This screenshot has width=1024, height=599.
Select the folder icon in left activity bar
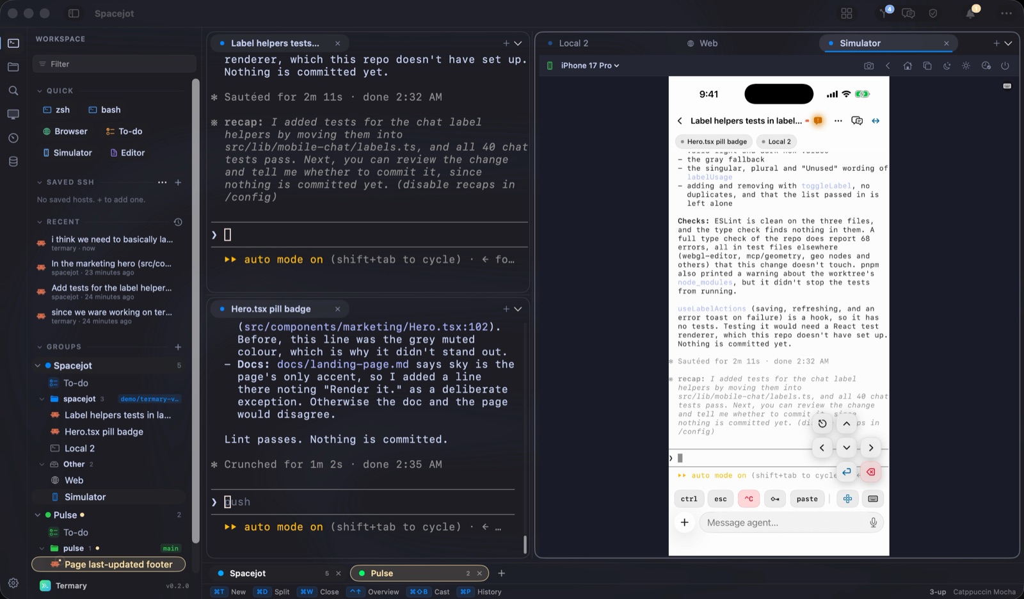pyautogui.click(x=13, y=67)
